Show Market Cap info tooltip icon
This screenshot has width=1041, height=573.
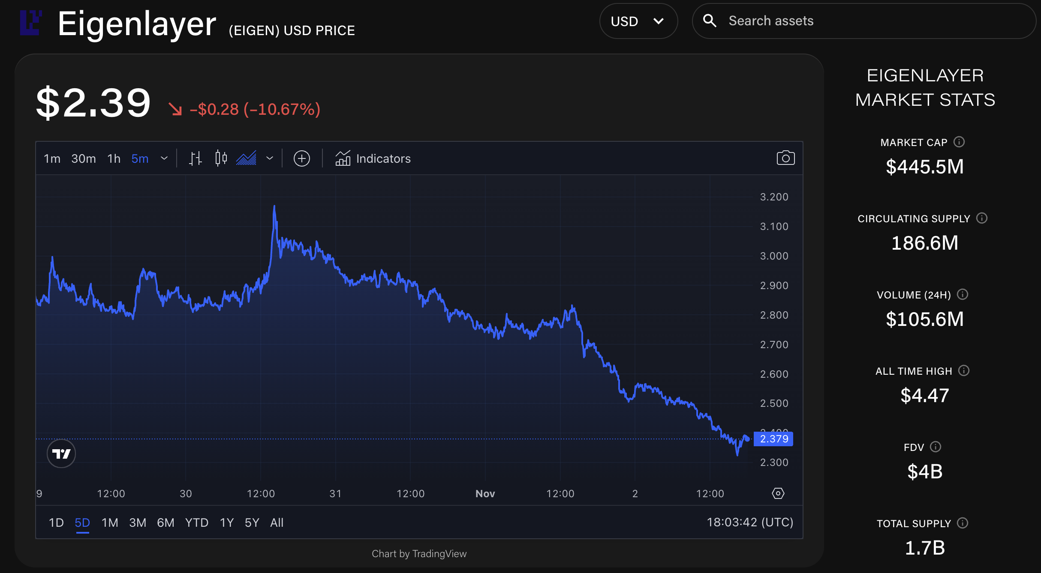pos(959,142)
